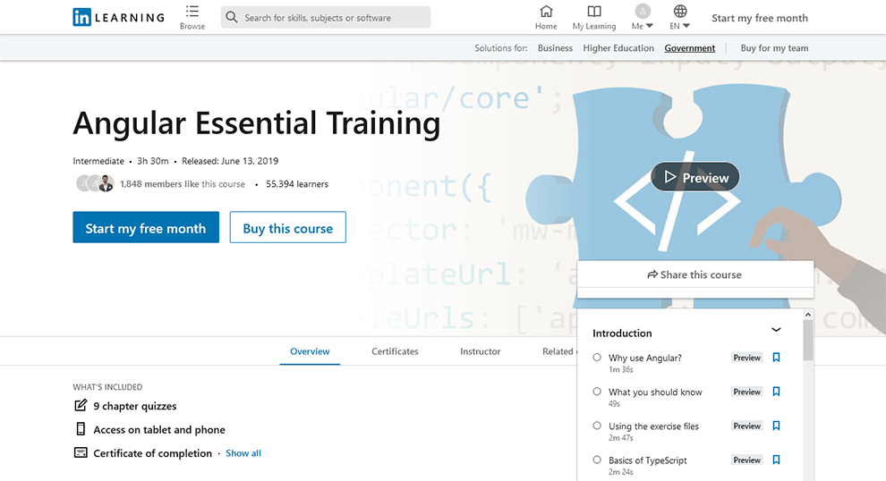
Task: Collapse the Introduction section chevron
Action: [777, 330]
